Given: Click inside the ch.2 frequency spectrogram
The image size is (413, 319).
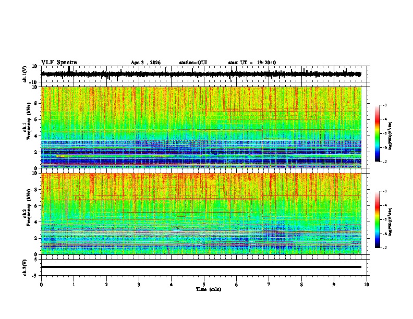Looking at the screenshot, I should (x=201, y=214).
